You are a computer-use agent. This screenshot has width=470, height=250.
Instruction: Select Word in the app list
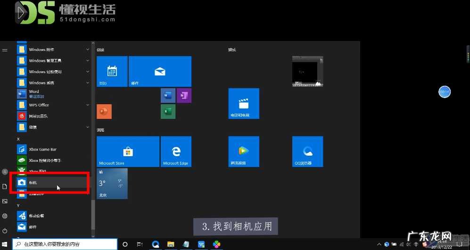tap(33, 93)
